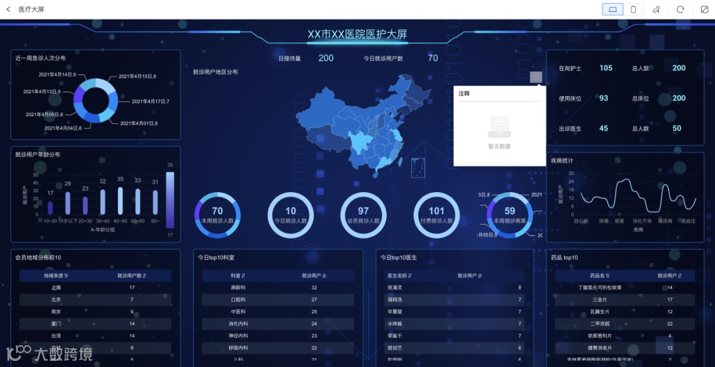
Task: Sort the 地域来源 column
Action: 66,276
